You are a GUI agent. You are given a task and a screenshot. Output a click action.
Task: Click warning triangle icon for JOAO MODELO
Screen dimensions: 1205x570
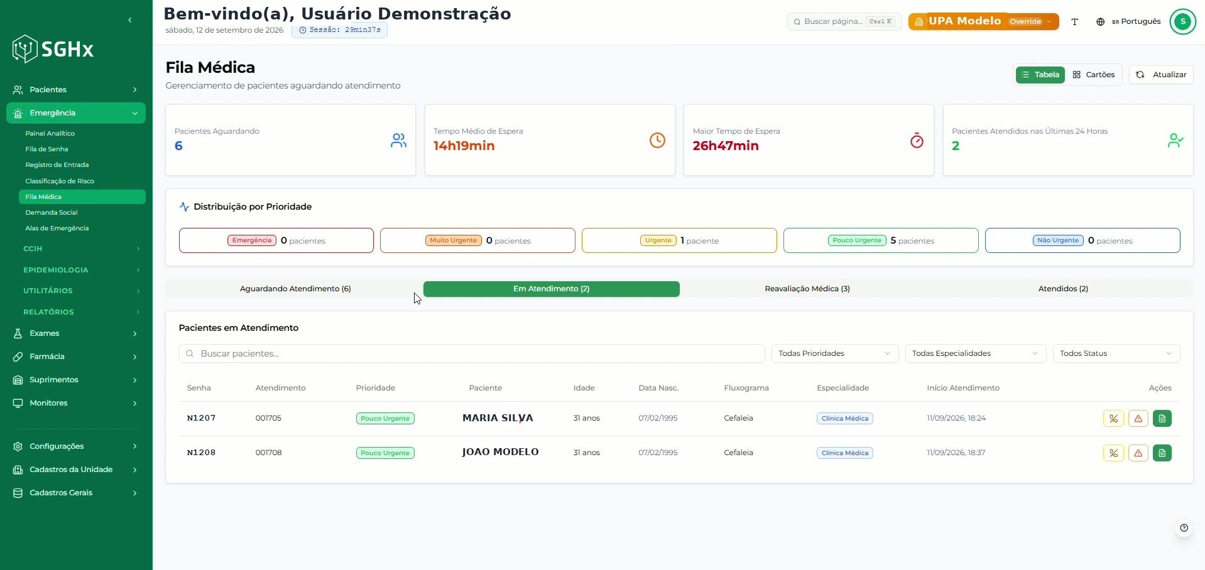(1138, 453)
